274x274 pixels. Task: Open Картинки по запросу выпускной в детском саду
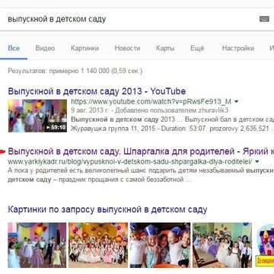point(107,210)
